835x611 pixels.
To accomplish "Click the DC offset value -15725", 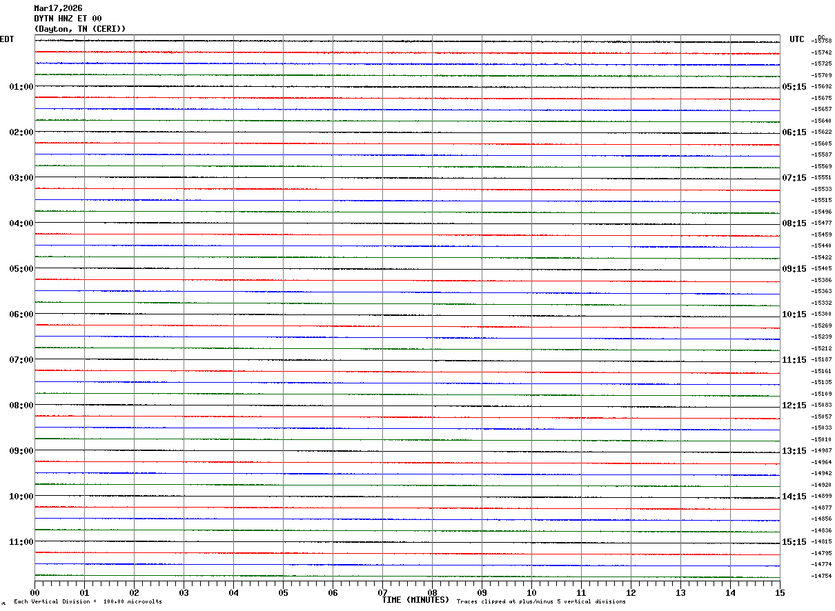I will pos(822,64).
